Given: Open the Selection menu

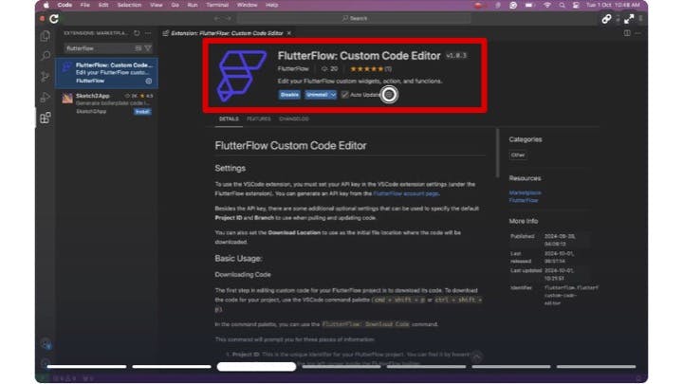Looking at the screenshot, I should (x=129, y=6).
